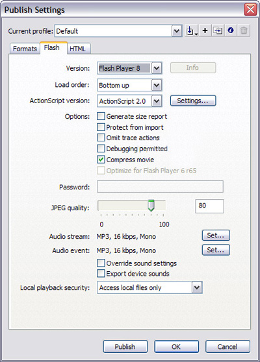Close the Publish Settings dialog
The height and width of the screenshot is (362, 260).
click(250, 10)
